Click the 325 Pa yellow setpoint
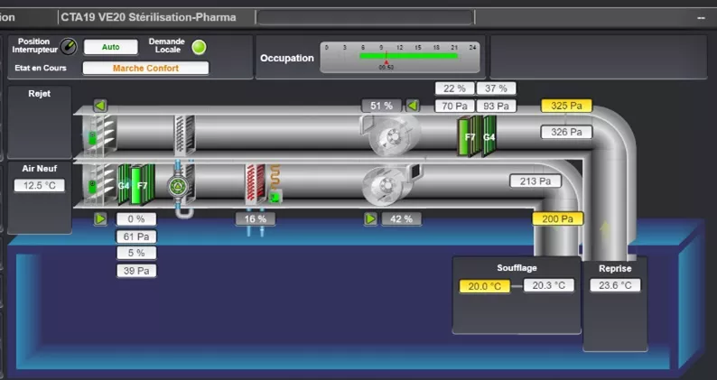The height and width of the screenshot is (380, 717). [566, 106]
